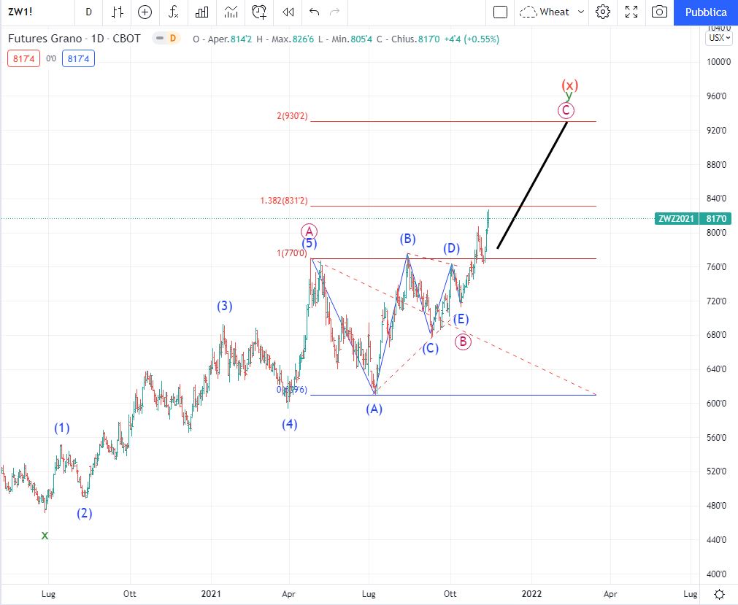Open chart settings gear icon
This screenshot has height=605, width=738.
[603, 12]
